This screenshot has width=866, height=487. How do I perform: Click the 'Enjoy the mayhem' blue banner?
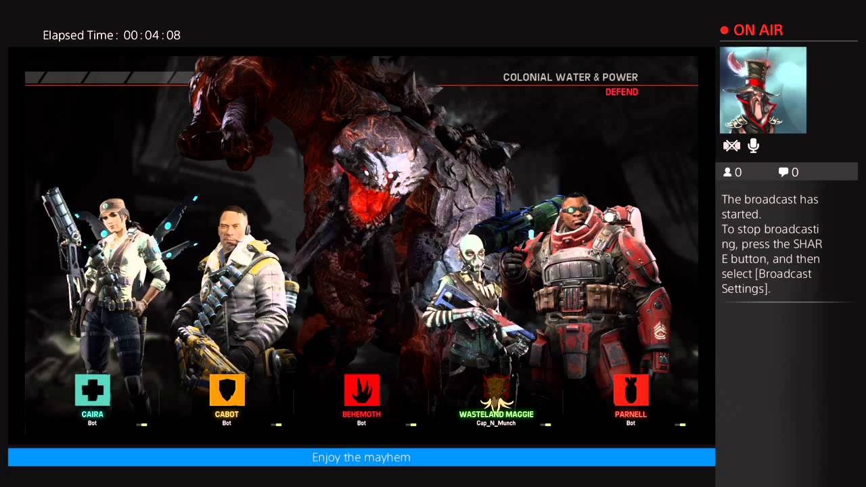(x=361, y=457)
